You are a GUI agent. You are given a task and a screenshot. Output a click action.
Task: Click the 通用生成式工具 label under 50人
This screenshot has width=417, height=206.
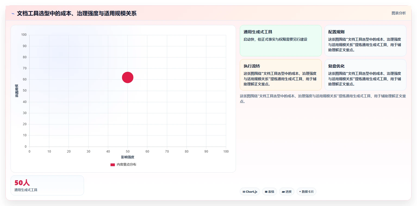[x=26, y=190]
